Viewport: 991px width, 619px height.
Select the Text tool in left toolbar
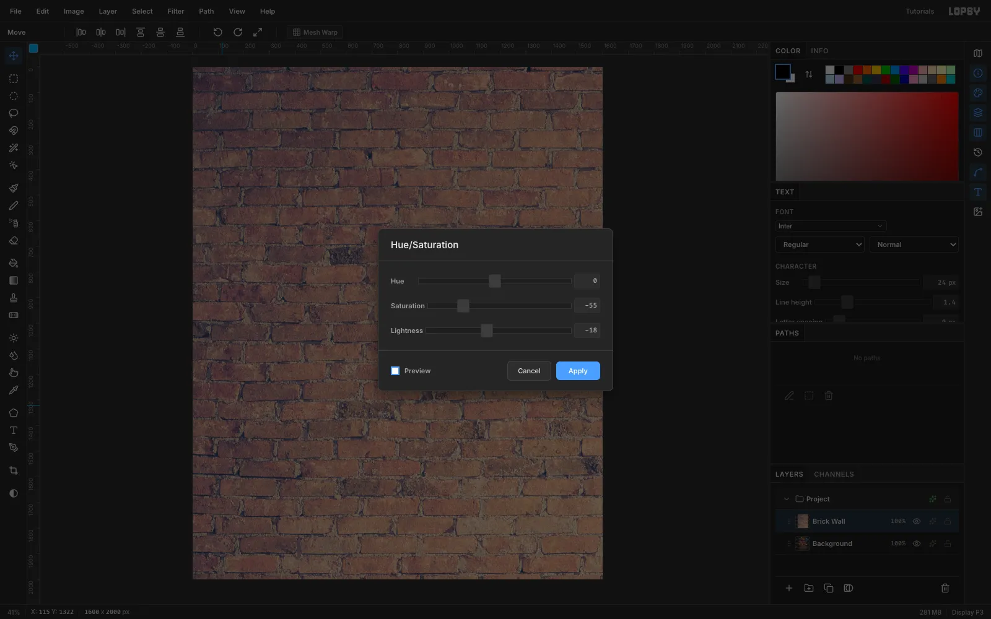[x=14, y=430]
